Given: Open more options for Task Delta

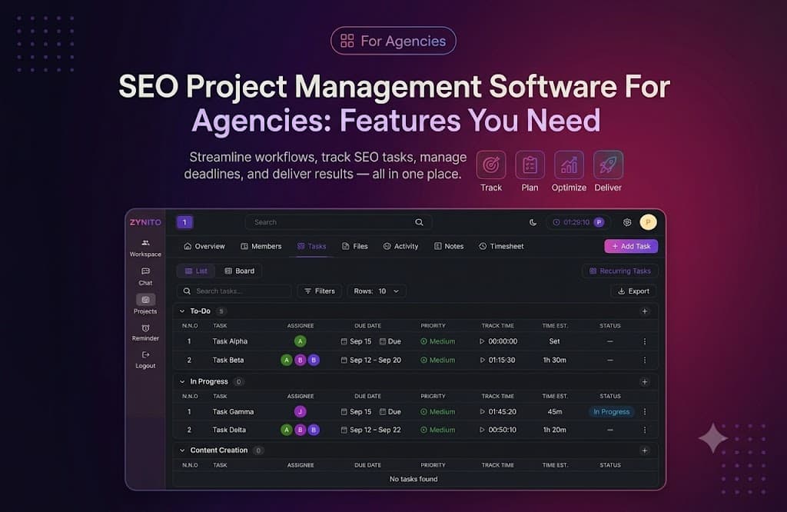Looking at the screenshot, I should 645,430.
